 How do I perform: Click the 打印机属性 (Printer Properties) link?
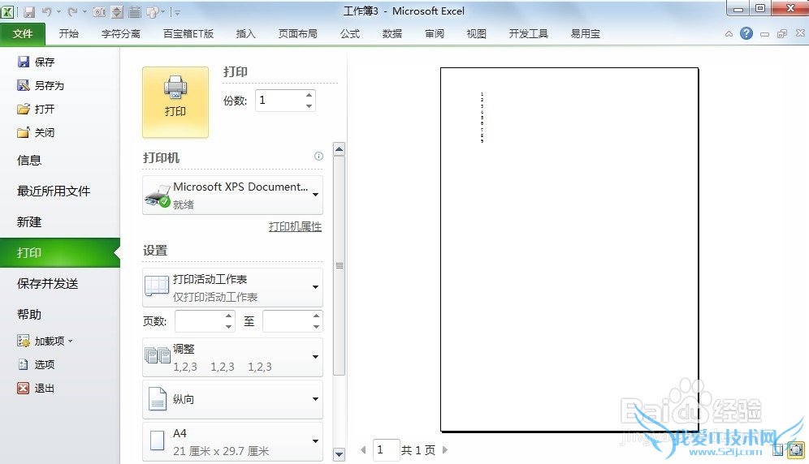295,226
